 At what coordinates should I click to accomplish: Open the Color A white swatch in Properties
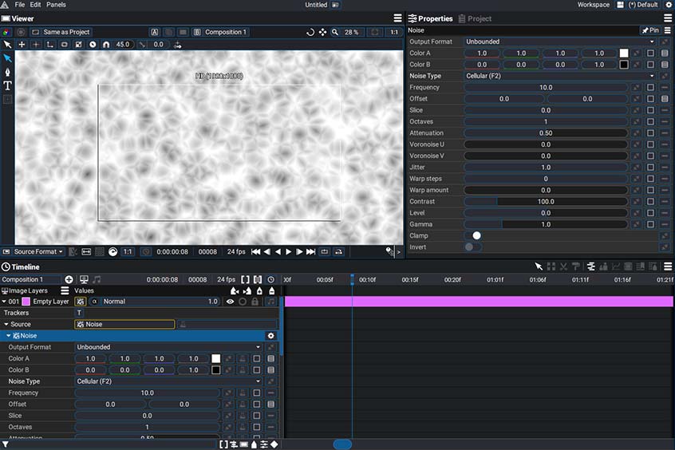[624, 53]
